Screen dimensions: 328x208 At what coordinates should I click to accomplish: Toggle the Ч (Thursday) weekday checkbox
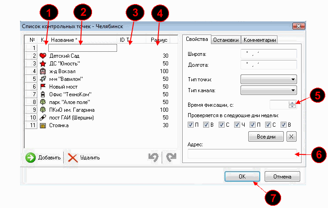pyautogui.click(x=237, y=124)
